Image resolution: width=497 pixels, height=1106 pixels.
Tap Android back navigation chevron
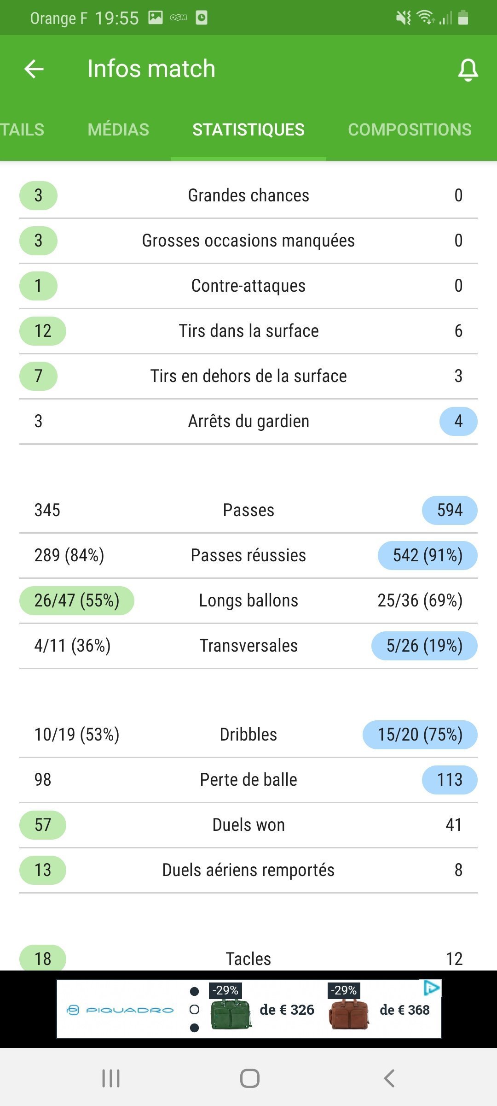point(389,1078)
